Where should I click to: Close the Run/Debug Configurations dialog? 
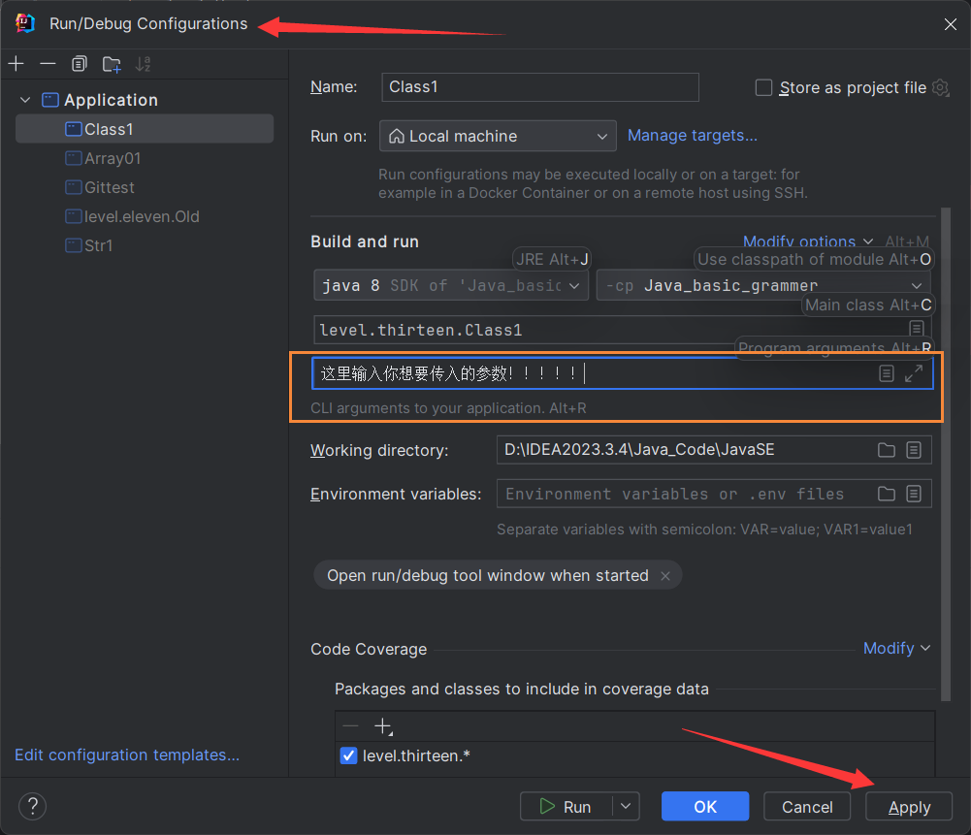[950, 24]
